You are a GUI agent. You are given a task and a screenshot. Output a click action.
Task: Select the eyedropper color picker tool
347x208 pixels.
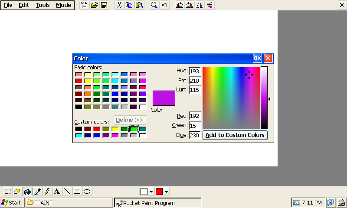38,192
